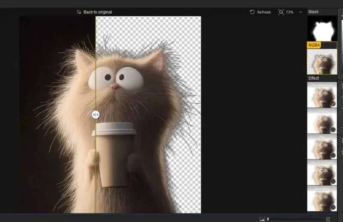Screen dimensions: 343x222
Task: Click the trash delete icon
Action: (328, 219)
